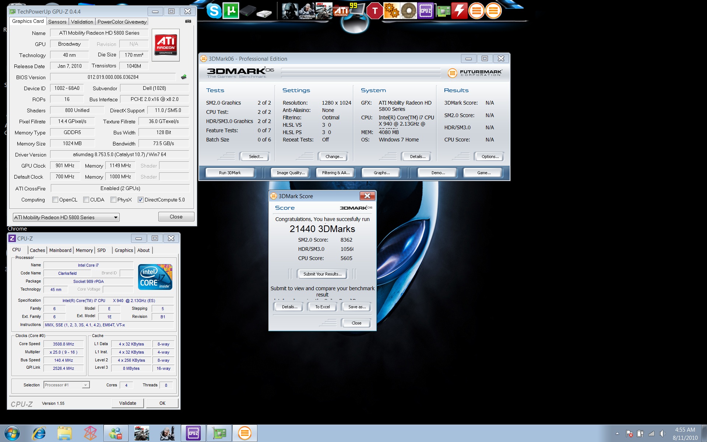Switch to the Sensors tab in GPU-Z
707x442 pixels.
pos(57,22)
